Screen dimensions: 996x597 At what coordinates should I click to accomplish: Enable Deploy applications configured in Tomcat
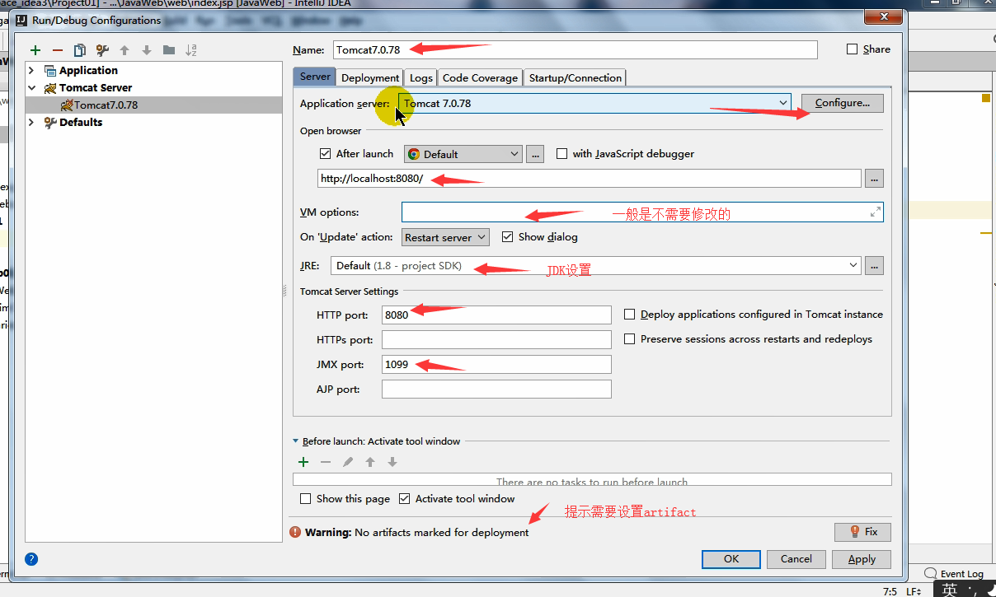pyautogui.click(x=630, y=315)
